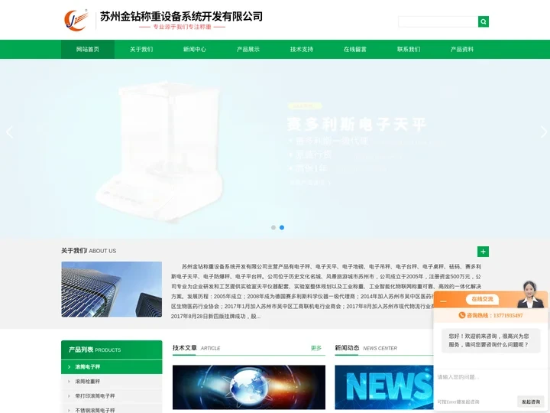Image resolution: width=550 pixels, height=413 pixels.
Task: Click the 发起咨询 button in chat
Action: tap(530, 402)
